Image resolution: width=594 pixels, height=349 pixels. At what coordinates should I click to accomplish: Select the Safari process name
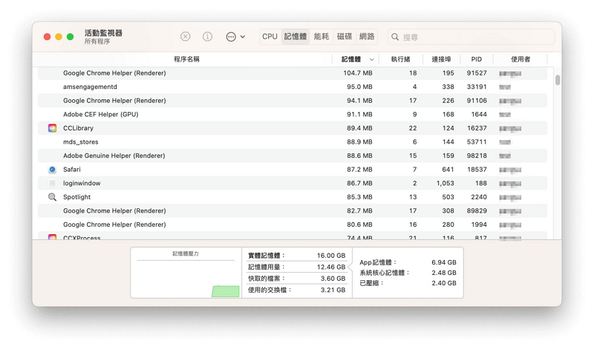pyautogui.click(x=71, y=170)
